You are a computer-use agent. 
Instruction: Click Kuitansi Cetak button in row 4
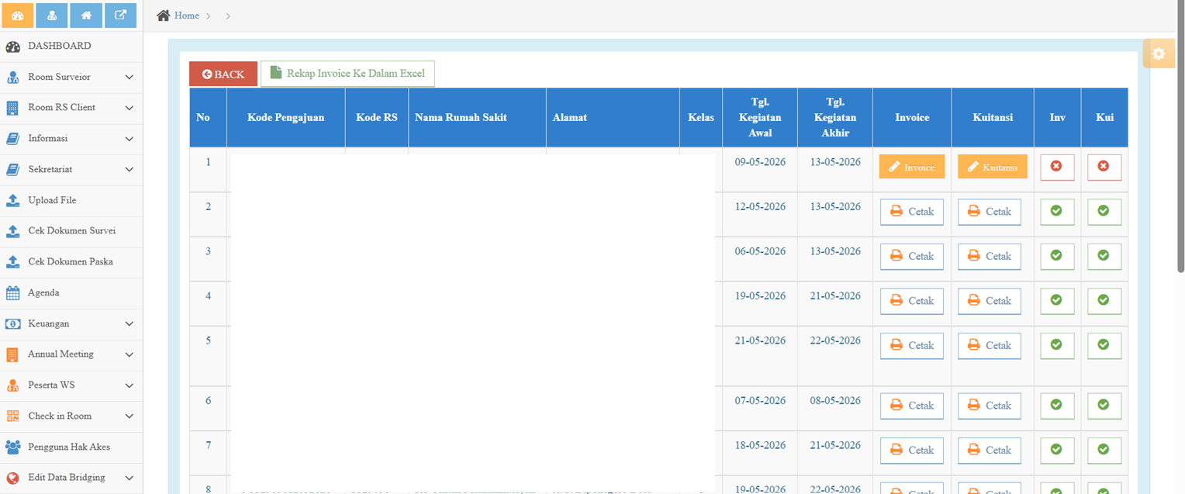point(990,301)
